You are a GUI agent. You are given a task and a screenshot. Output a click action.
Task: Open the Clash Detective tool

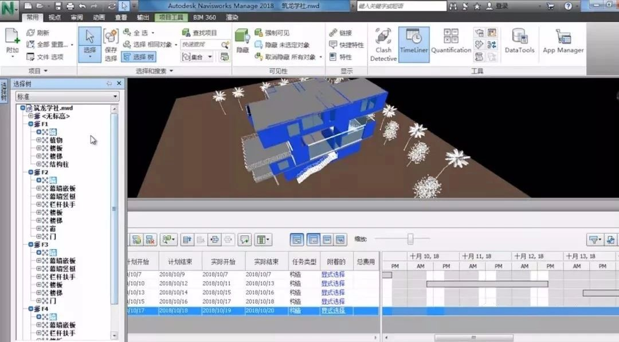click(x=383, y=43)
